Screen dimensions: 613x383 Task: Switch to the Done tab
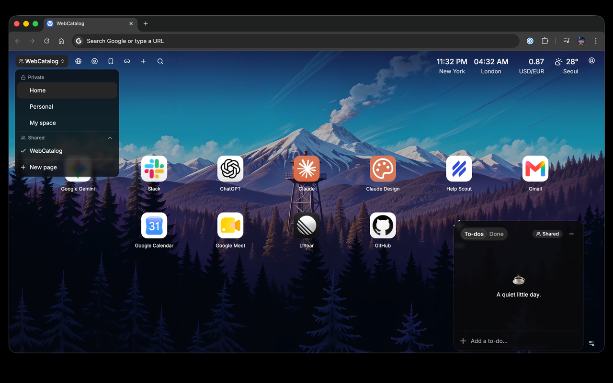[496, 234]
